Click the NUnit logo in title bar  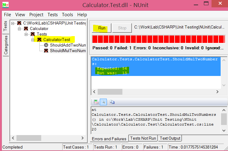[x=5, y=5]
